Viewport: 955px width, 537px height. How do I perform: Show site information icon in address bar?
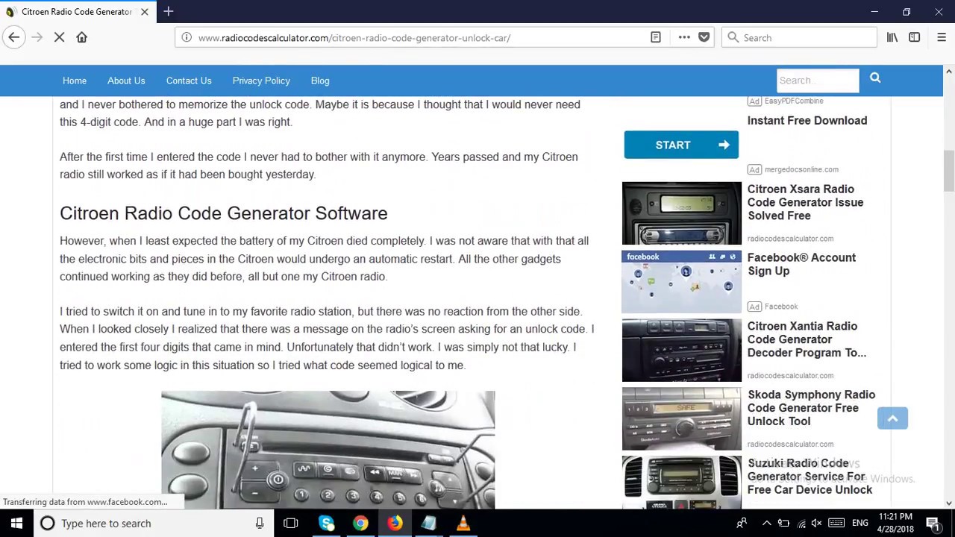pos(187,37)
